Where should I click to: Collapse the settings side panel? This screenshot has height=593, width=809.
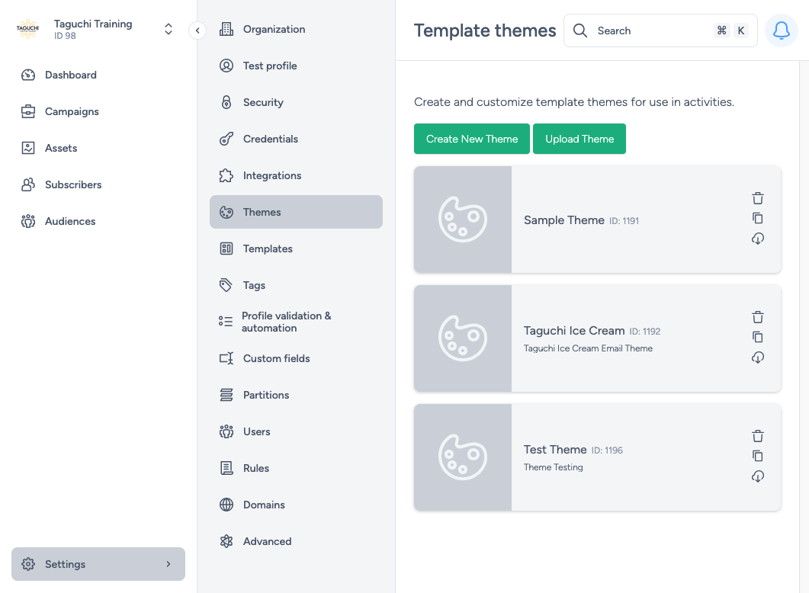197,30
